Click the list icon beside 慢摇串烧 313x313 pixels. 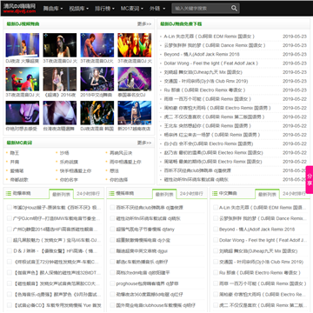(111, 193)
